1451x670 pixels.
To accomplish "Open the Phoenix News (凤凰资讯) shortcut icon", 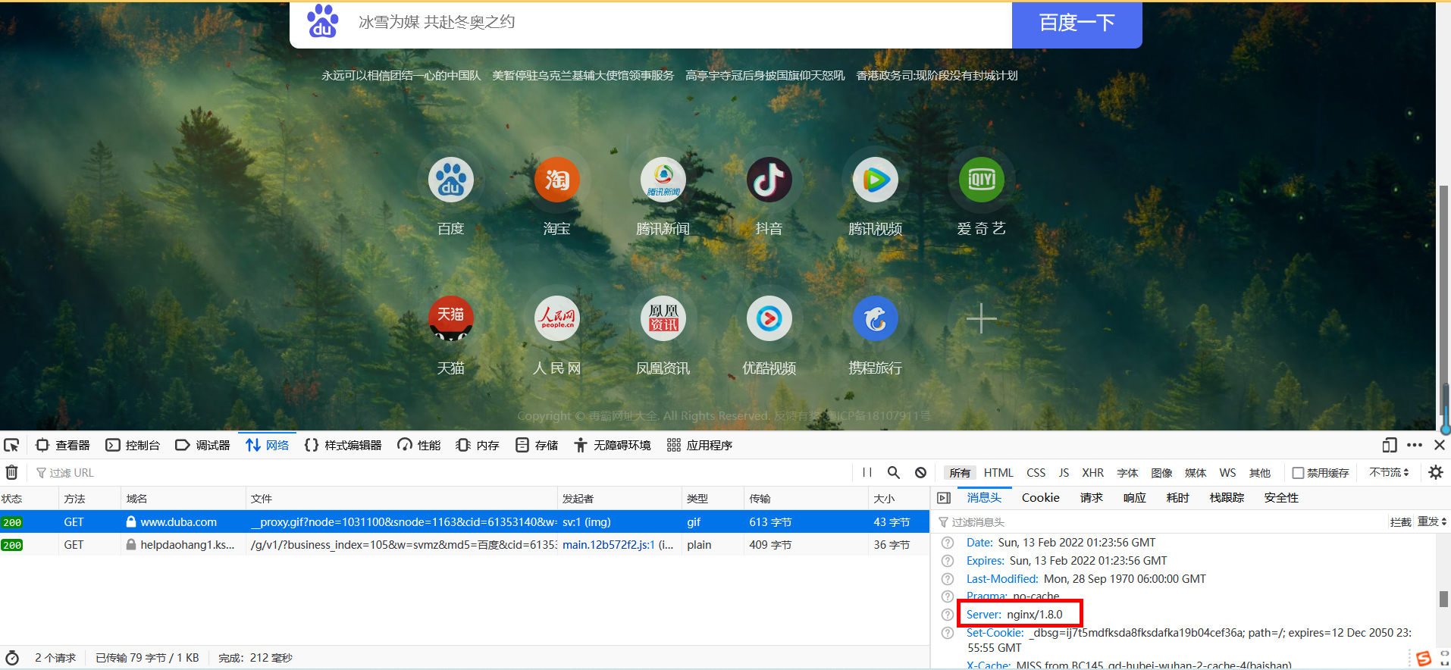I will click(663, 319).
